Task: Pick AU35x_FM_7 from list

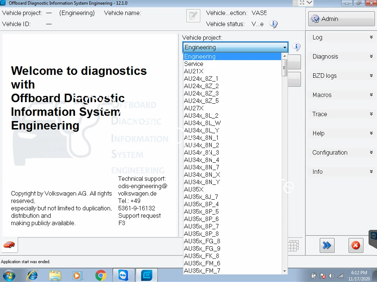Action: 232,270
